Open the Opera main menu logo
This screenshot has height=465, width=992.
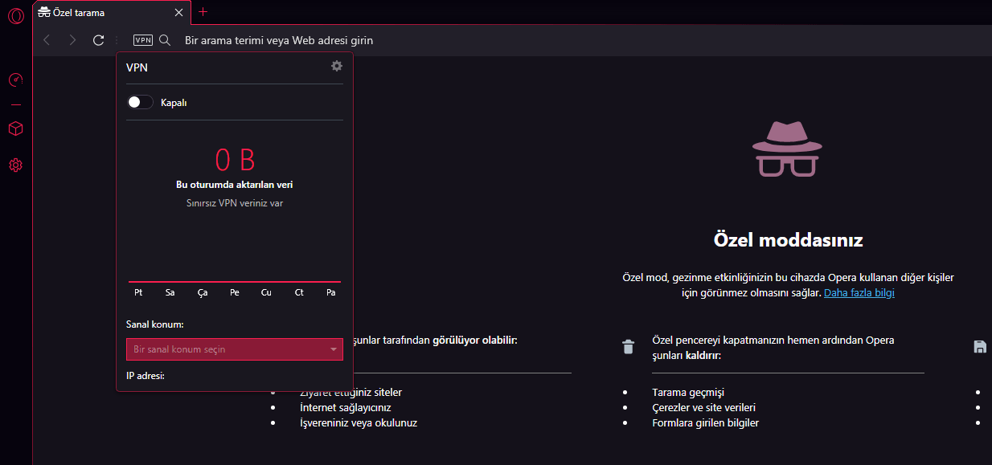click(x=15, y=15)
